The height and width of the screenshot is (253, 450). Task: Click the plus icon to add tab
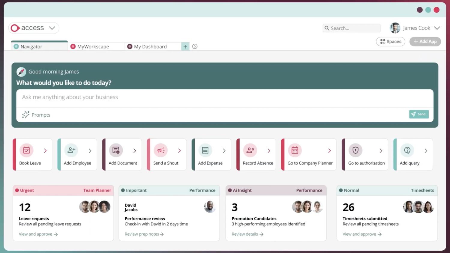(185, 46)
